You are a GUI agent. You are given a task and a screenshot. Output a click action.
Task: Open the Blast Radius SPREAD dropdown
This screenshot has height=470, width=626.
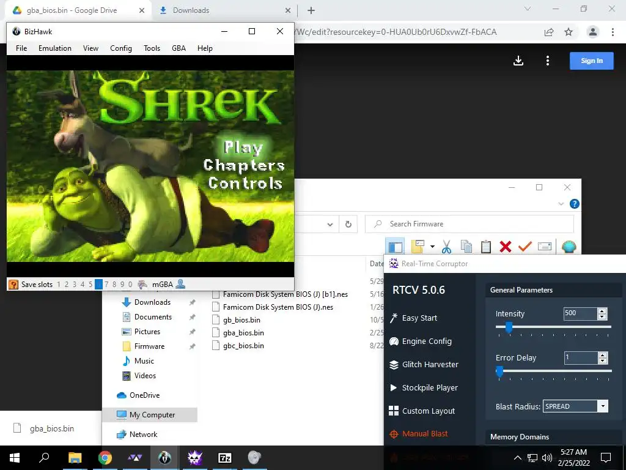coord(575,406)
